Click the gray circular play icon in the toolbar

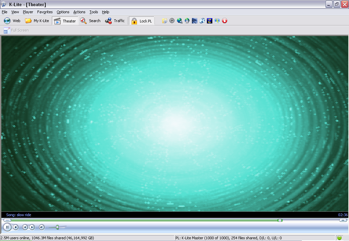pyautogui.click(x=172, y=21)
